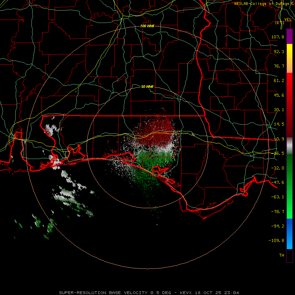Click the "30.1" legend value
Image resolution: width=295 pixels, height=295 pixels.
coord(279,110)
